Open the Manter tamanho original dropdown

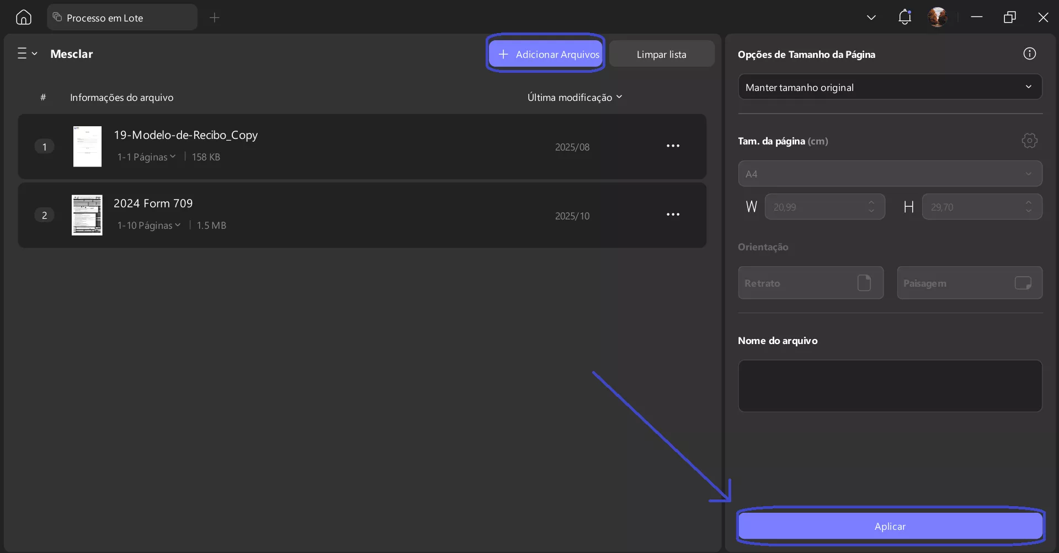point(889,87)
